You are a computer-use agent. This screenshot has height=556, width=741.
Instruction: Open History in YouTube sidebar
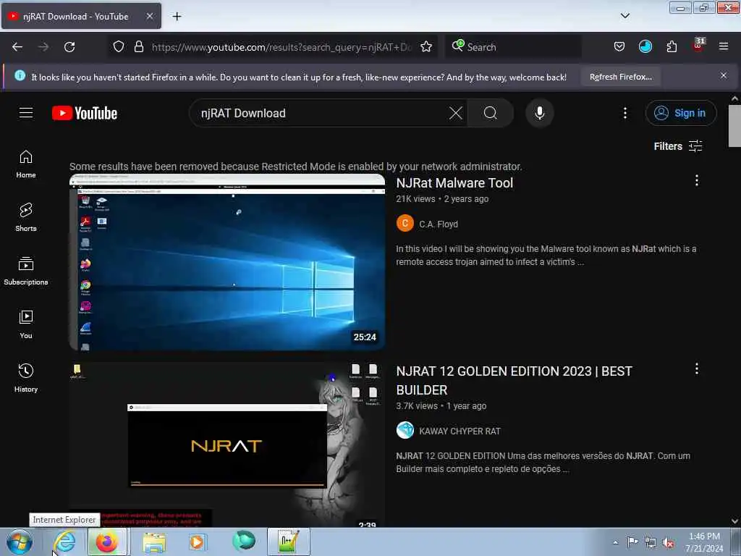26,378
